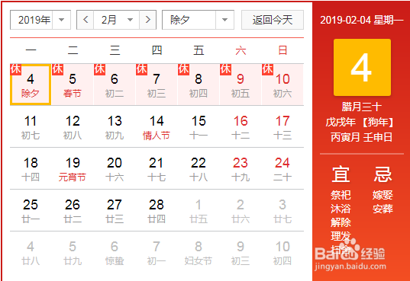This screenshot has height=281, width=410.
Task: Select February 24 二十 date
Action: pos(282,168)
